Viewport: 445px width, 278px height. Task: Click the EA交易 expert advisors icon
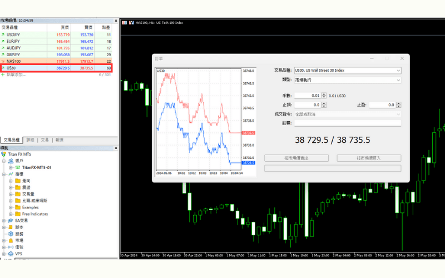coord(11,221)
